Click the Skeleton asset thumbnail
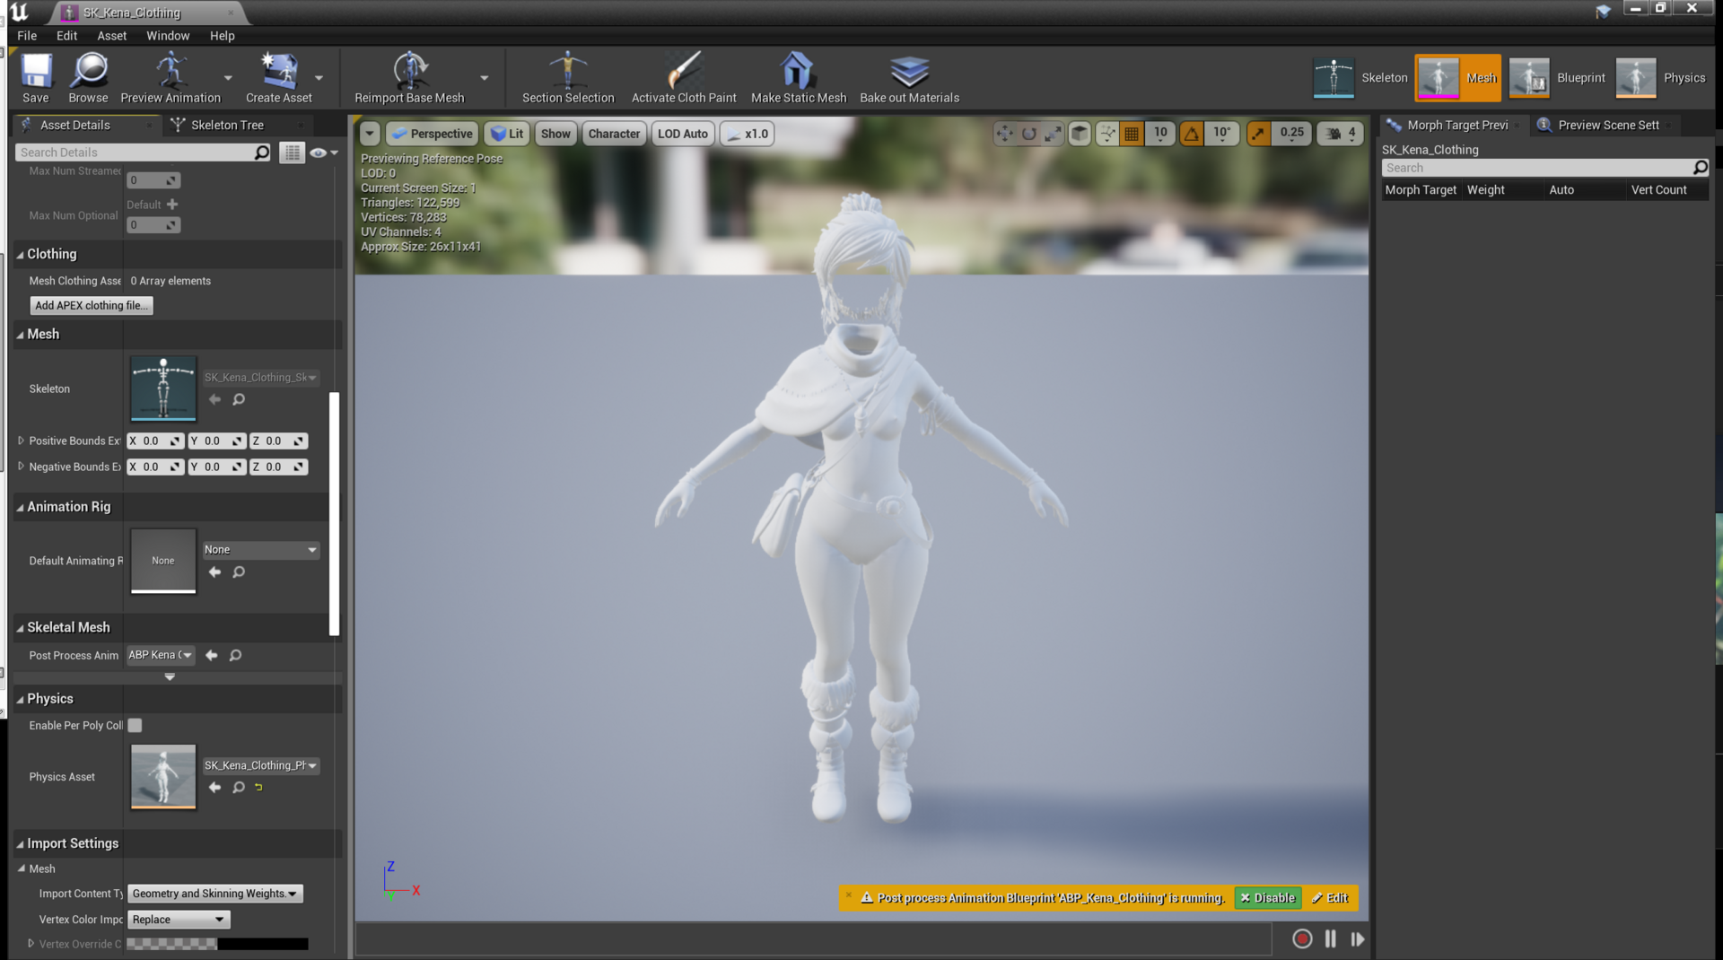 (x=163, y=388)
